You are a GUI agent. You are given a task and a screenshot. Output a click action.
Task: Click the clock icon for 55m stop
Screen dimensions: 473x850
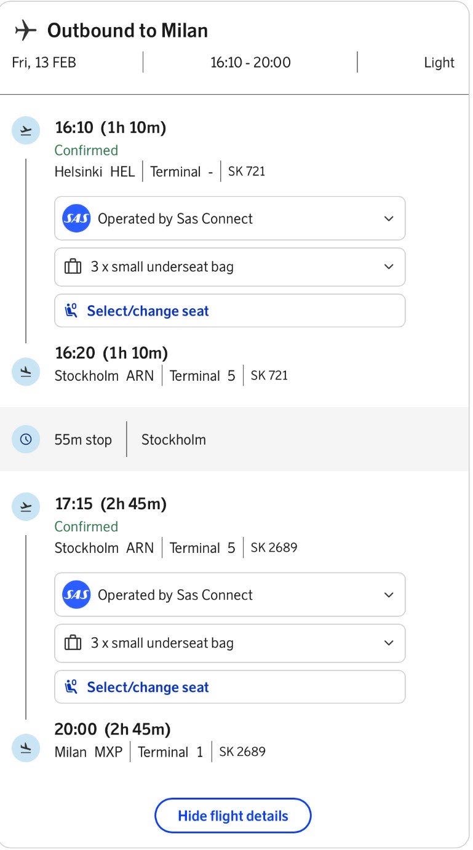point(26,440)
